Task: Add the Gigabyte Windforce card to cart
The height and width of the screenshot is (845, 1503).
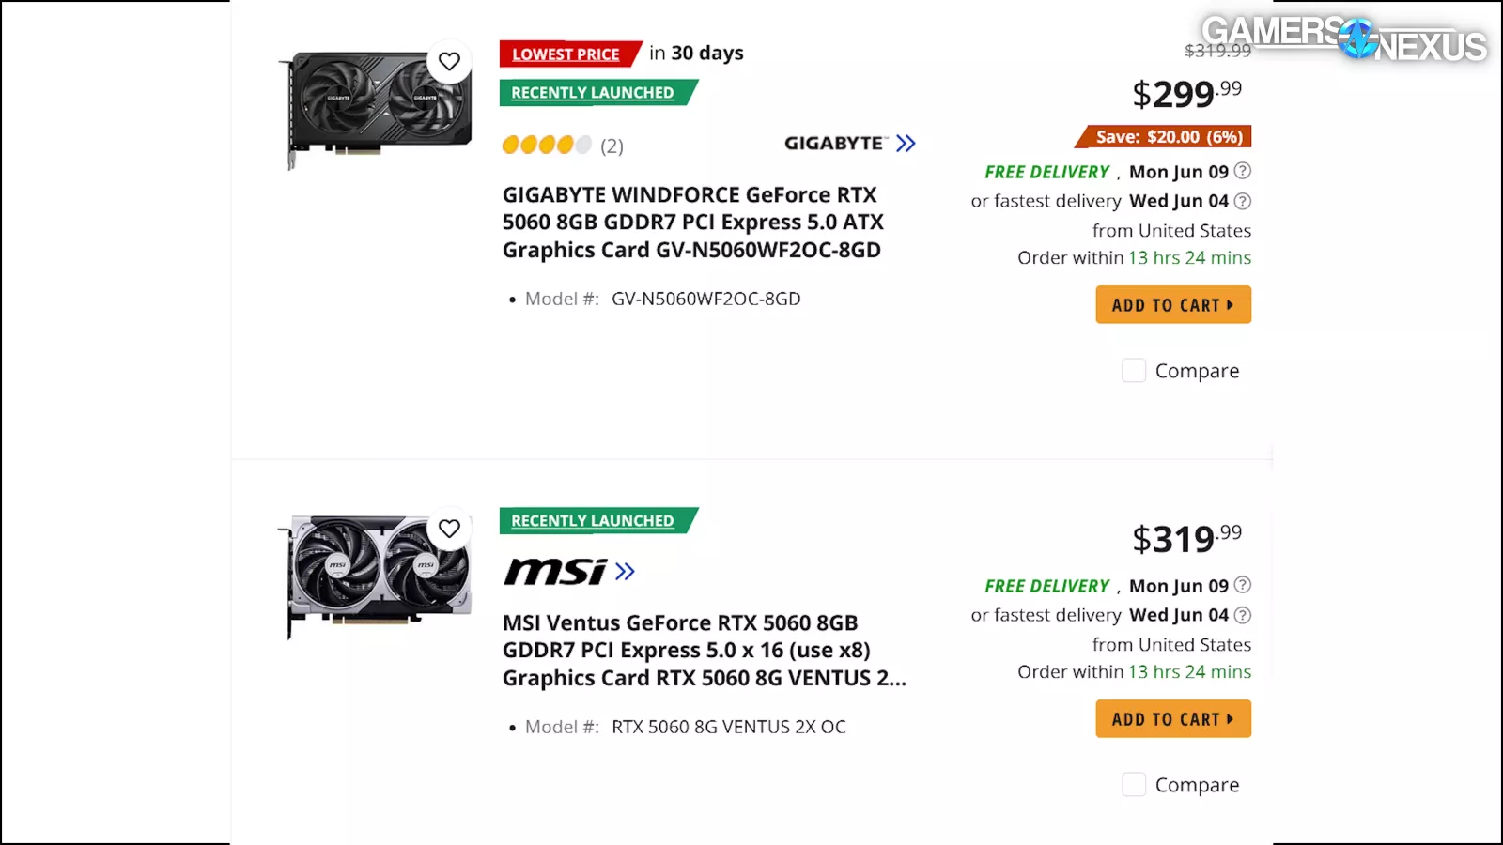Action: tap(1172, 305)
